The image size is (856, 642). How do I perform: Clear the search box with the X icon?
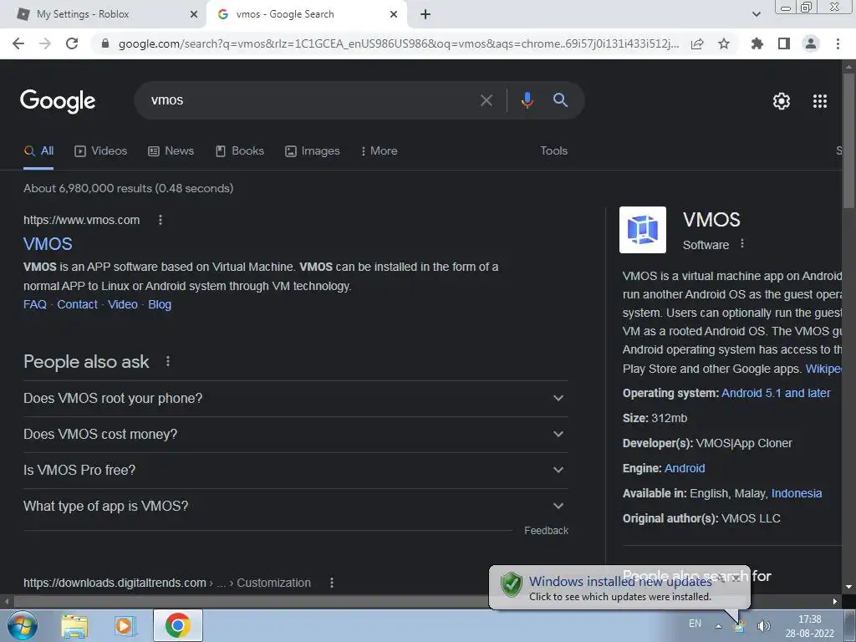click(x=486, y=100)
